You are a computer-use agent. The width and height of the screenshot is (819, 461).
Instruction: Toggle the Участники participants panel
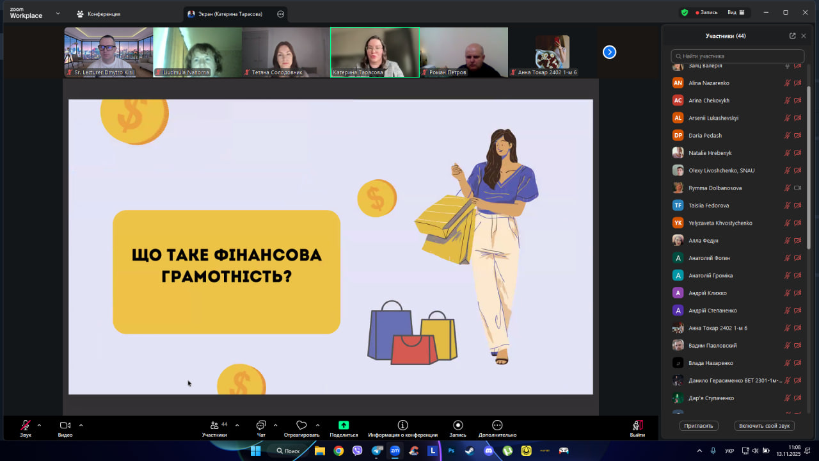[x=214, y=426]
